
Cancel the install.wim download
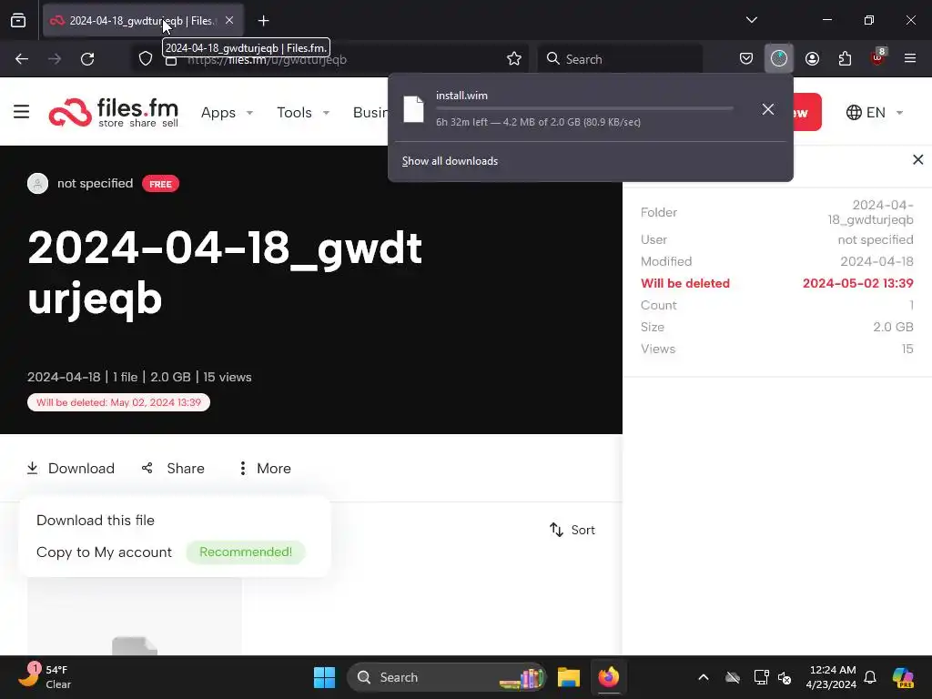768,109
